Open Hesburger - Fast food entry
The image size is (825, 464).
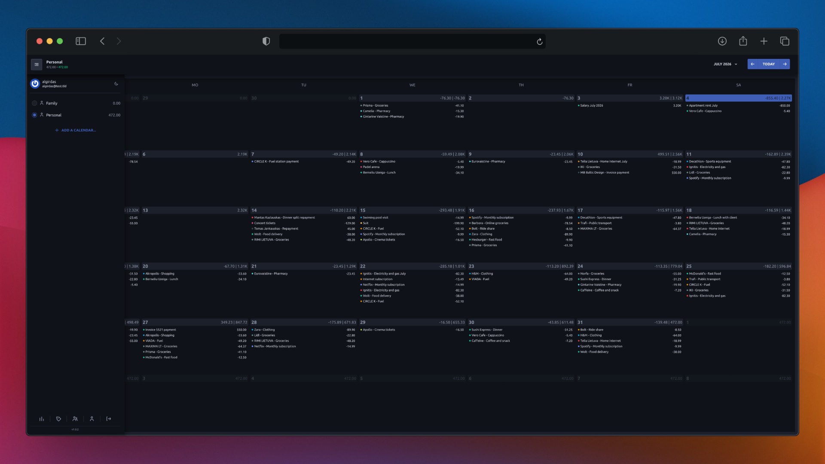521,240
